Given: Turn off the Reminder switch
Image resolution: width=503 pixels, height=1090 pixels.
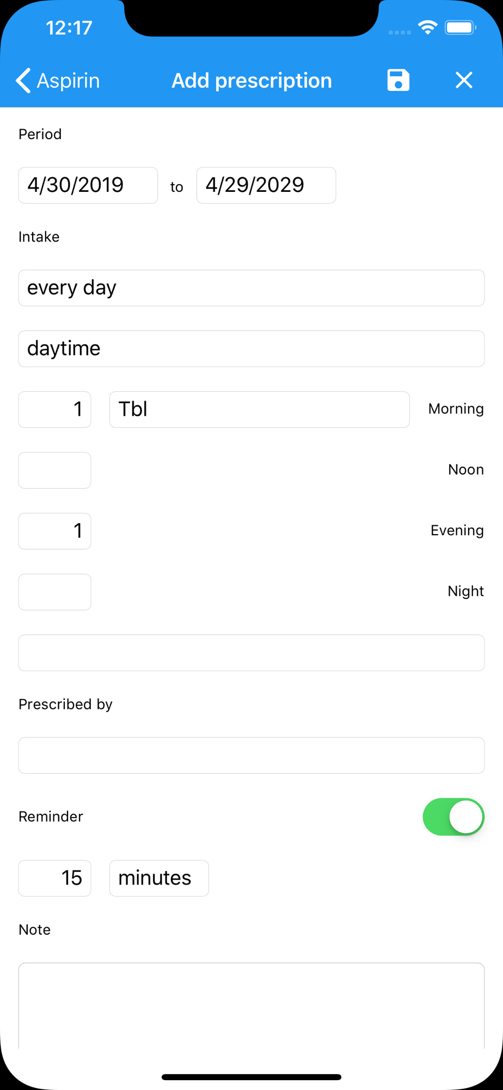Looking at the screenshot, I should (x=453, y=816).
